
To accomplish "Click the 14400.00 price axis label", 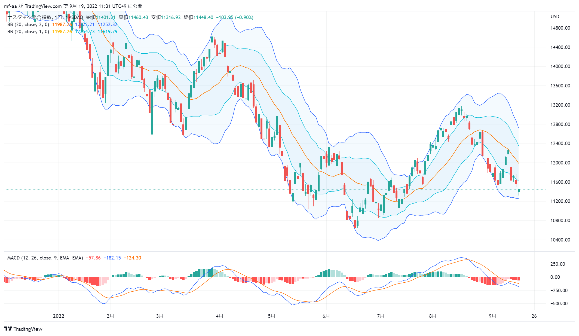I will (x=560, y=47).
